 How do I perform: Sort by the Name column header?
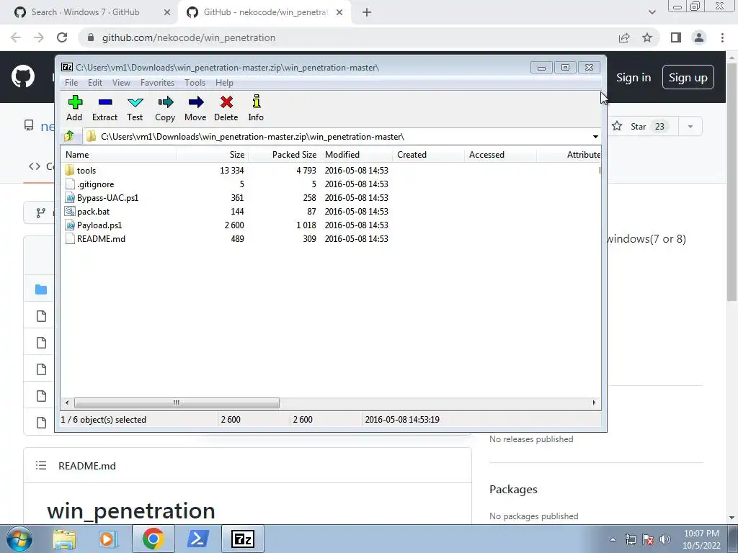(x=119, y=155)
